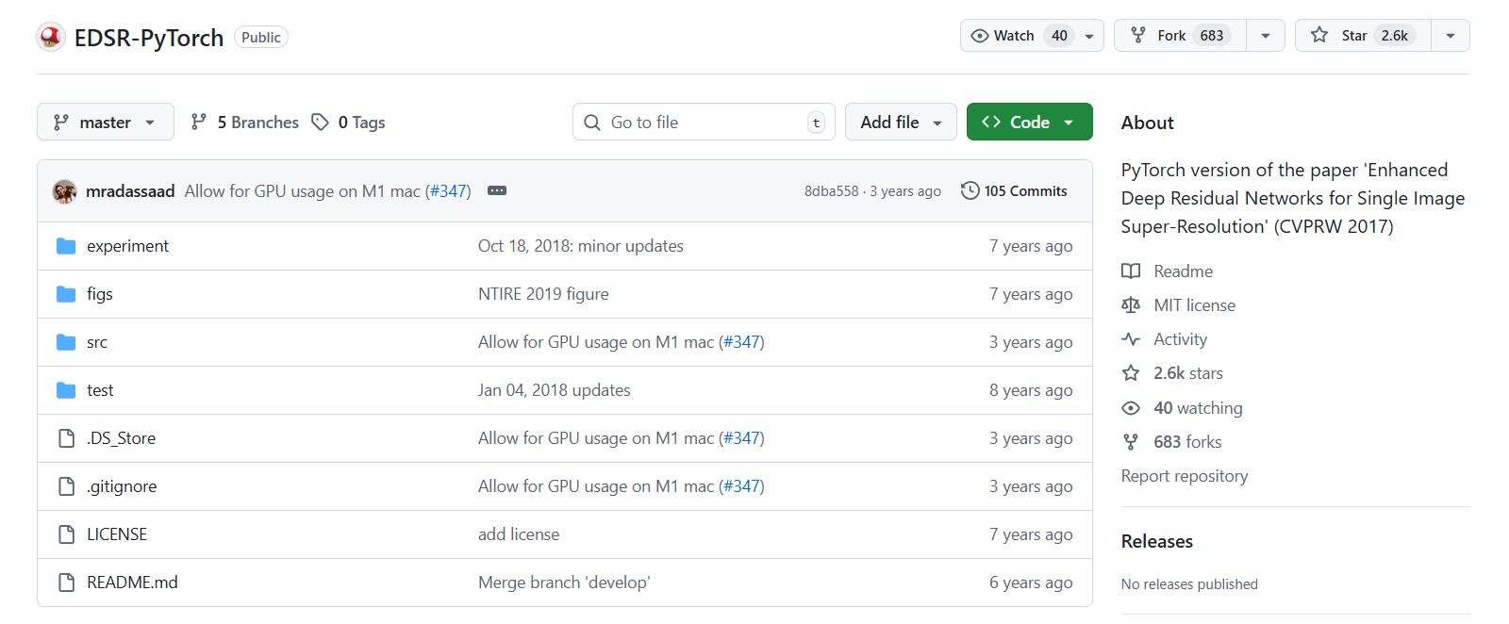Click the scales icon next to MIT license

(1131, 305)
